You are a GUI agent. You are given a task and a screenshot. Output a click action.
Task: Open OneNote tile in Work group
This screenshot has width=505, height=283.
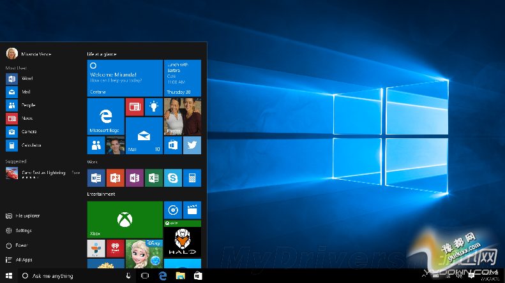(135, 178)
